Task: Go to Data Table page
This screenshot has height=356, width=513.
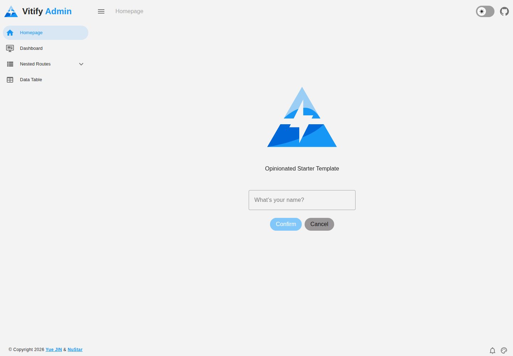Action: coord(46,80)
